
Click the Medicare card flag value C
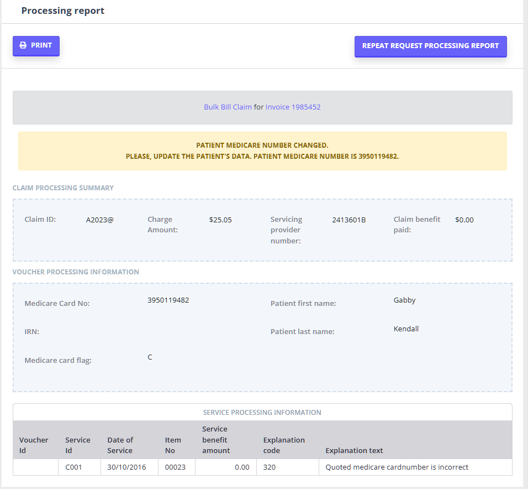150,357
